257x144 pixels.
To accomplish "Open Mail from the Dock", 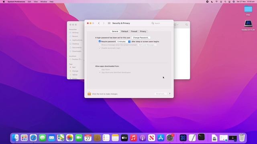I will [x=51, y=138].
